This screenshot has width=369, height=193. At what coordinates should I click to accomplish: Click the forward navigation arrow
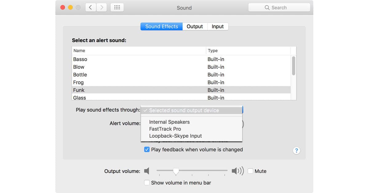coord(101,8)
